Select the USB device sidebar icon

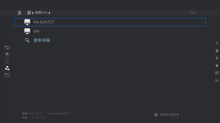[7, 61]
